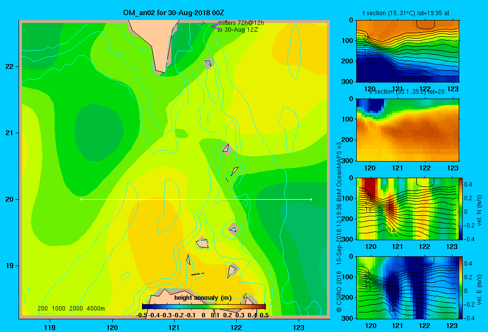Screen dimensions: 488x332
Task: Click the 't section (15..31°C) lat=19.95' title
Action: [x=406, y=13]
